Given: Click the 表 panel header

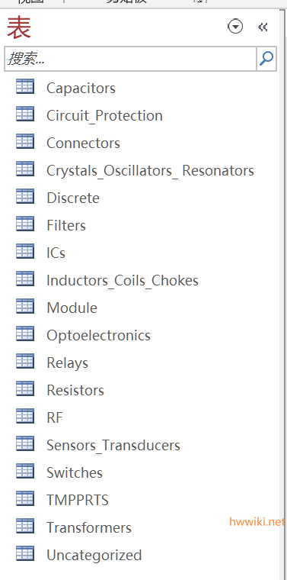Looking at the screenshot, I should 19,27.
